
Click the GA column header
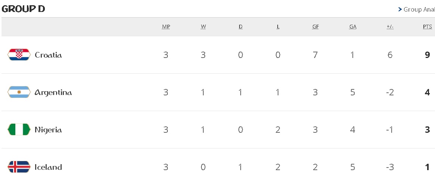point(353,27)
